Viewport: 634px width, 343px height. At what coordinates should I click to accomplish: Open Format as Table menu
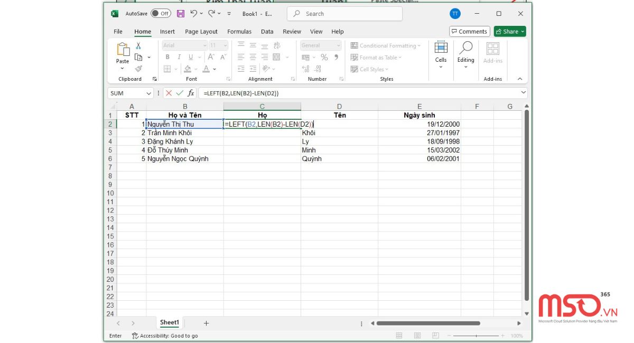[376, 58]
